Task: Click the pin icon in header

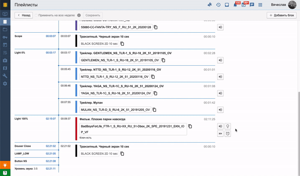Action: (210, 5)
